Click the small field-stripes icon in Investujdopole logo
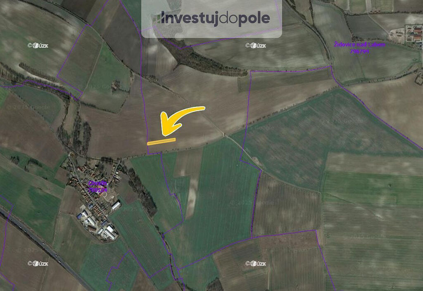This screenshot has height=291, width=423. click(157, 18)
